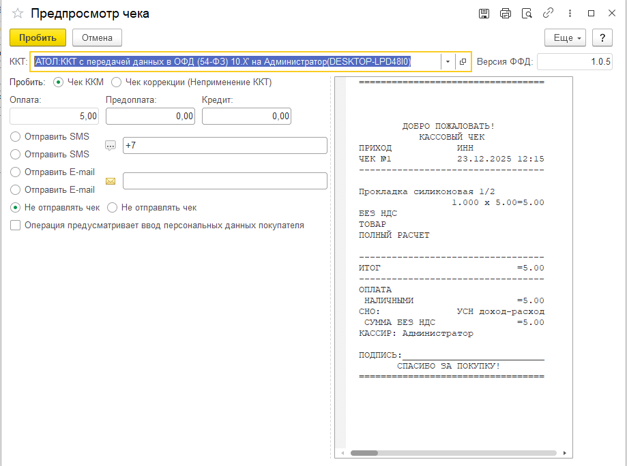The height and width of the screenshot is (466, 627).
Task: Click the Оплата amount input field
Action: pos(55,117)
